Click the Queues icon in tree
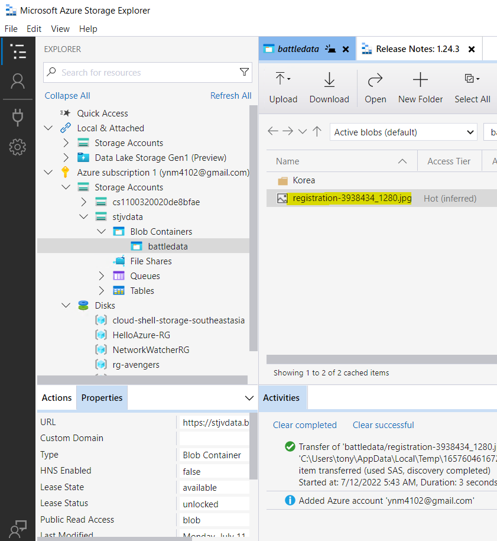 pos(119,276)
